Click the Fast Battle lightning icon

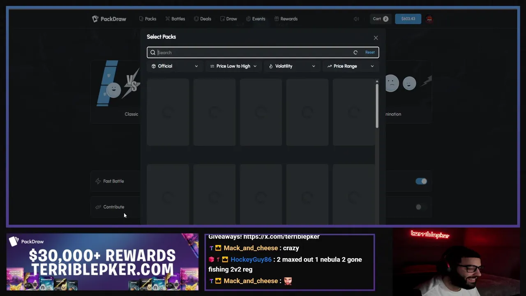coord(98,181)
